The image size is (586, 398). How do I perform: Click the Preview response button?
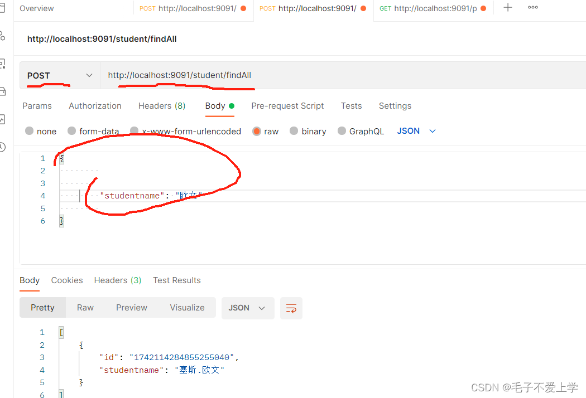click(x=131, y=307)
